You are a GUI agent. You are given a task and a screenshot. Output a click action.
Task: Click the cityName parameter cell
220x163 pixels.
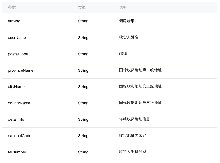(x=16, y=87)
